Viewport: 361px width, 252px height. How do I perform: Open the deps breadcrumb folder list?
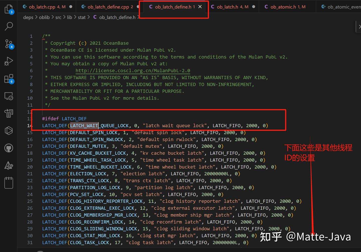tap(28, 17)
